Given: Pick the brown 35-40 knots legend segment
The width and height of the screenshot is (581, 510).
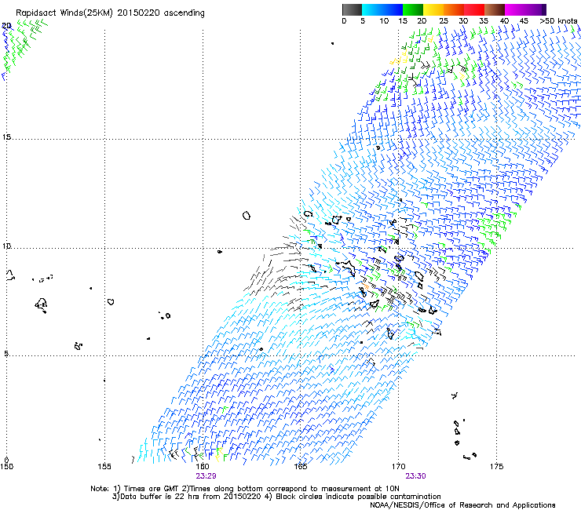Looking at the screenshot, I should (x=495, y=9).
